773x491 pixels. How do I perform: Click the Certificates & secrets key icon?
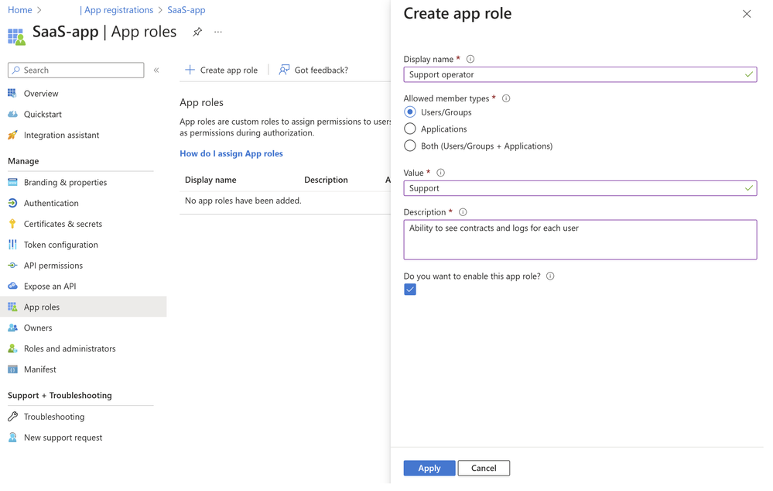coord(12,224)
